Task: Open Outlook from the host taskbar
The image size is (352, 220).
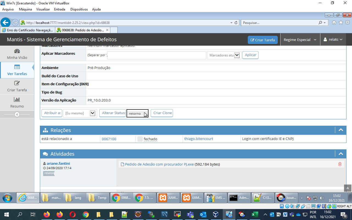Action: [x=203, y=215]
